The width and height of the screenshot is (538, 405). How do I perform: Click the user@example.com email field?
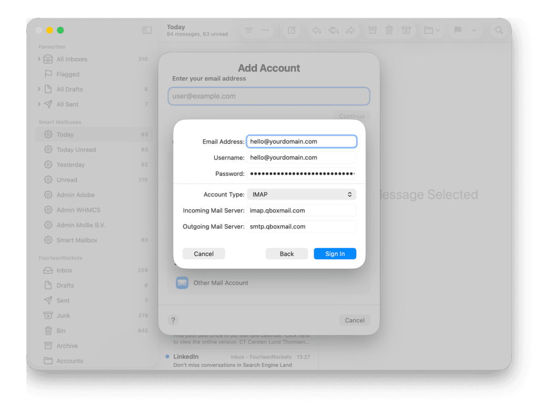(x=269, y=96)
